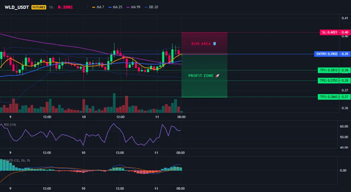Click the blue MA 25 color dash in legend
Screen dimensions: 351x192
(x=110, y=7)
